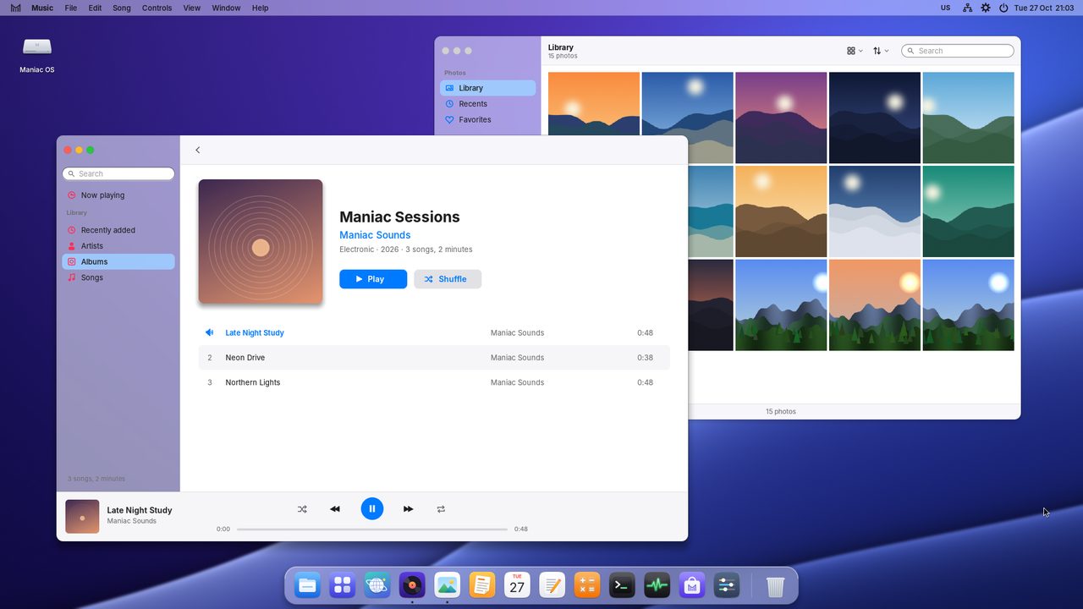Open the Now playing sidebar item

pos(118,195)
